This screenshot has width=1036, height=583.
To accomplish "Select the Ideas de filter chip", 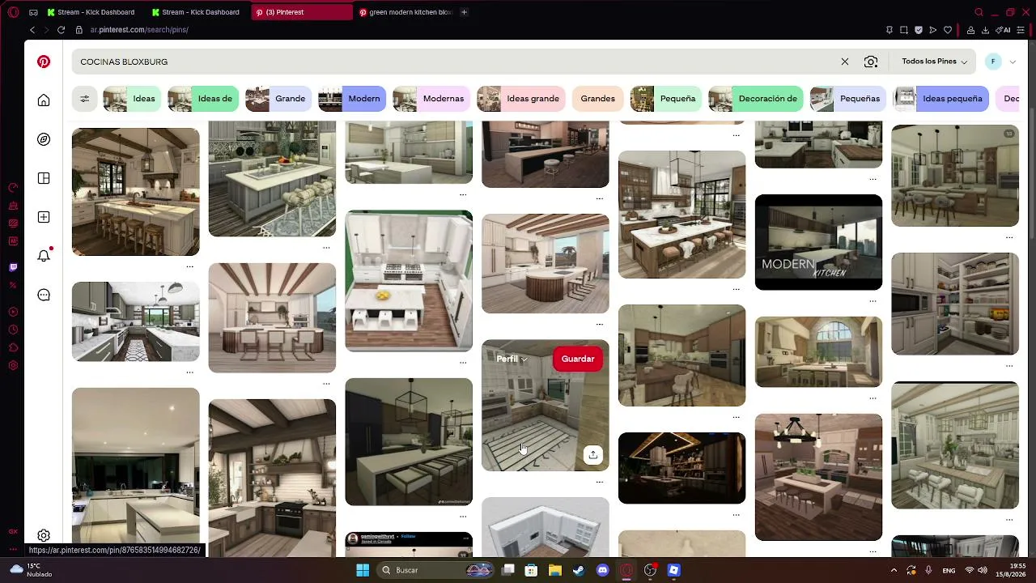I will pyautogui.click(x=203, y=99).
